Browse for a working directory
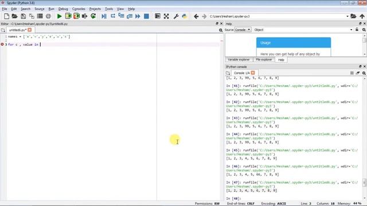 point(353,16)
